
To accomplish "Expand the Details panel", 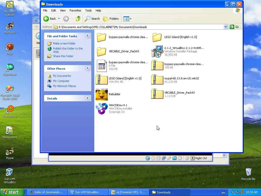I will point(88,98).
